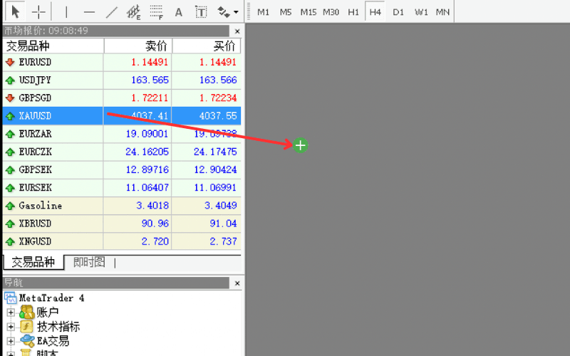Click XNGUSD bid price 2.720

tap(155, 241)
